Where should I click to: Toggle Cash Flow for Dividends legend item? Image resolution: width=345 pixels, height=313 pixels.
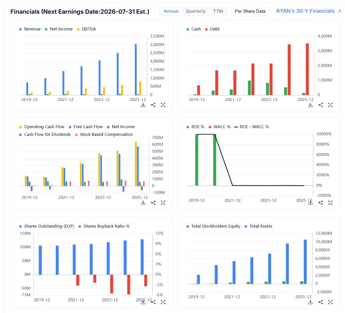pos(45,135)
